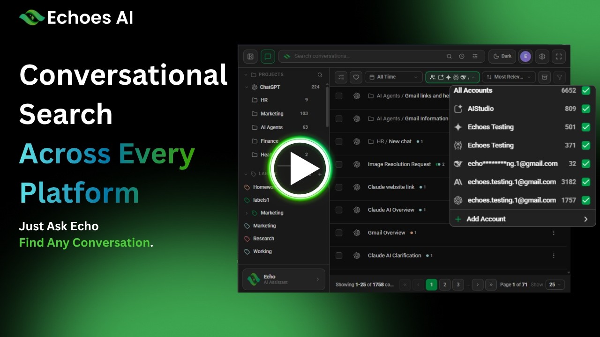Filter favorites with heart icon

pyautogui.click(x=356, y=77)
